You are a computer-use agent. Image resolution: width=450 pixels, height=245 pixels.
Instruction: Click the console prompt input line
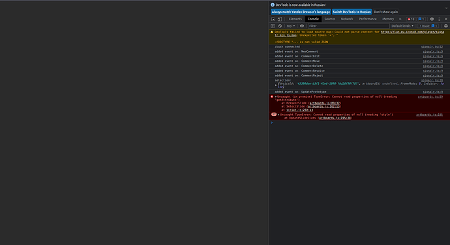coord(359,122)
